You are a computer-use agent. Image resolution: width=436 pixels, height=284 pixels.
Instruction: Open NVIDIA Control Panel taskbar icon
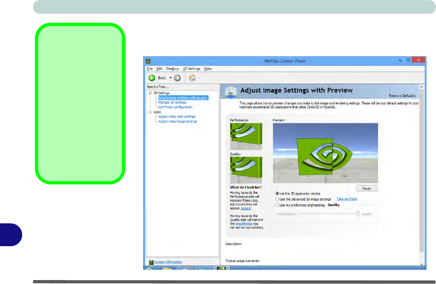click(x=221, y=268)
